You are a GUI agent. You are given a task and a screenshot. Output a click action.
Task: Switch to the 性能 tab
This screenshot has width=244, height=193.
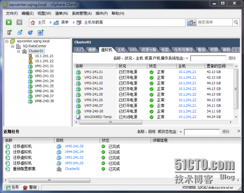click(x=165, y=50)
